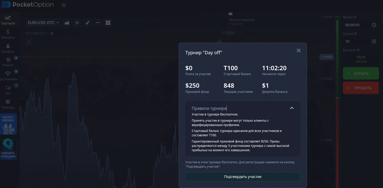Go to Финансы in the sidebar
This screenshot has width=383, height=188.
pos(8,34)
